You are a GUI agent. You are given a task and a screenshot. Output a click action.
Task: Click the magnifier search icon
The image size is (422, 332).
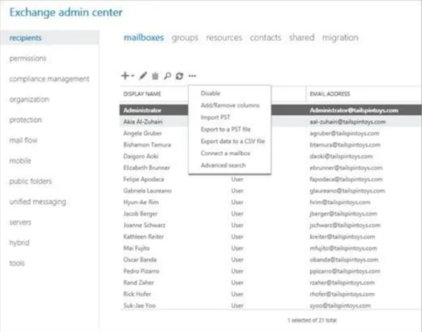click(167, 76)
